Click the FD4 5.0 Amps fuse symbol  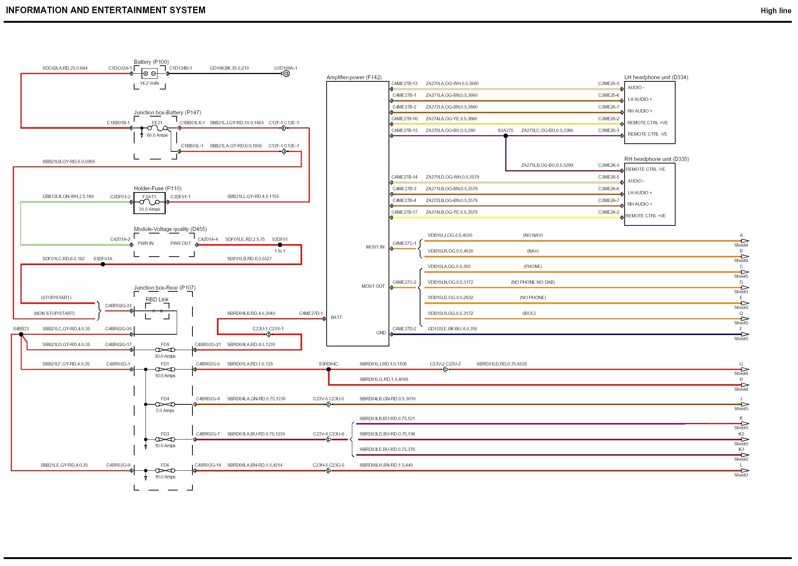(165, 404)
